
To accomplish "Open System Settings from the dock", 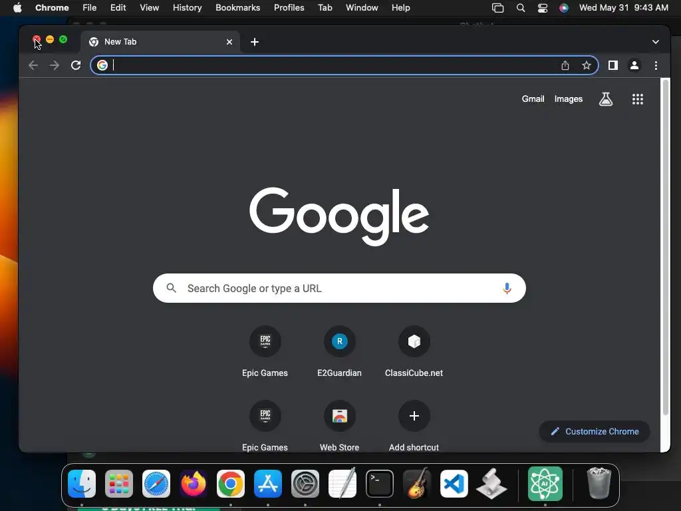I will click(305, 484).
